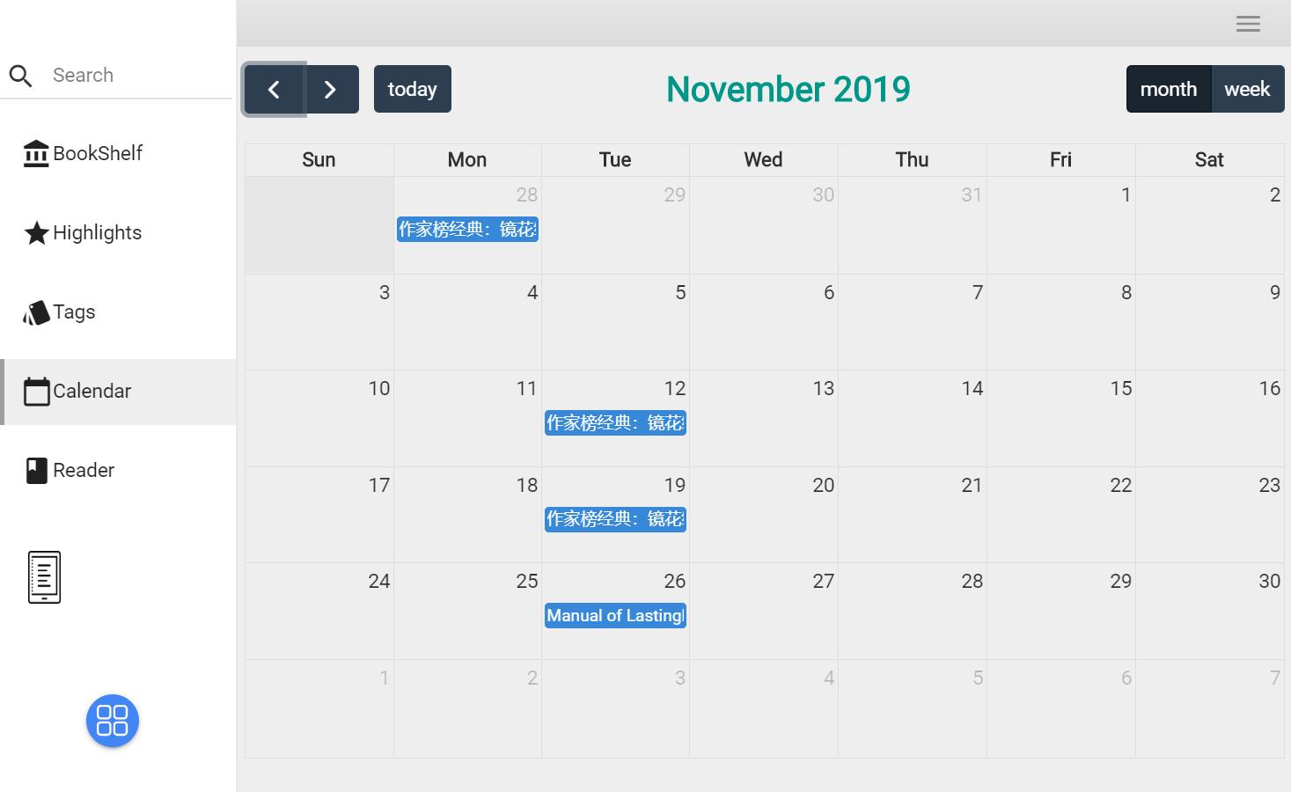Open the Manual of Lasting event
This screenshot has width=1291, height=792.
pyautogui.click(x=615, y=616)
